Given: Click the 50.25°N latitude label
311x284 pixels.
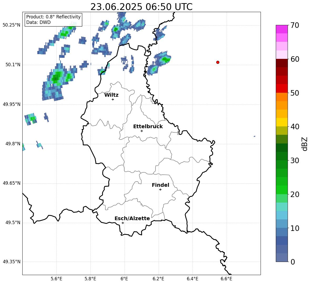Looking at the screenshot, I should click(12, 25).
